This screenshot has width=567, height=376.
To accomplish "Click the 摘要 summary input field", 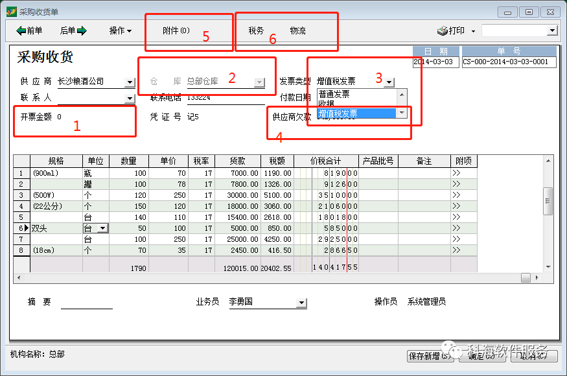I will (86, 303).
